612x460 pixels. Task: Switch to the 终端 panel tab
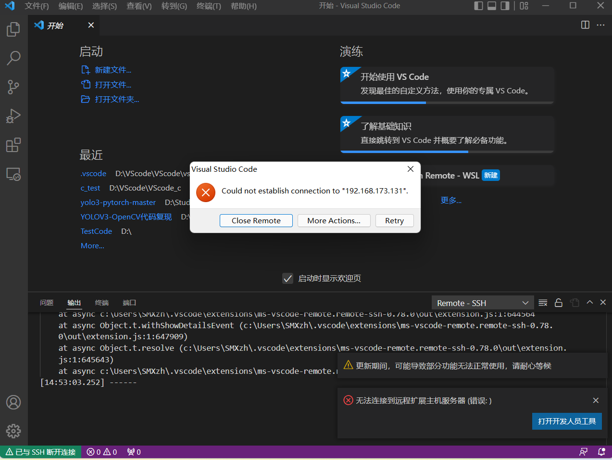pyautogui.click(x=101, y=303)
